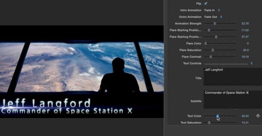Click the second Flare Starting Position slider handle
Screen dimensions: 262x136
[x=216, y=37]
